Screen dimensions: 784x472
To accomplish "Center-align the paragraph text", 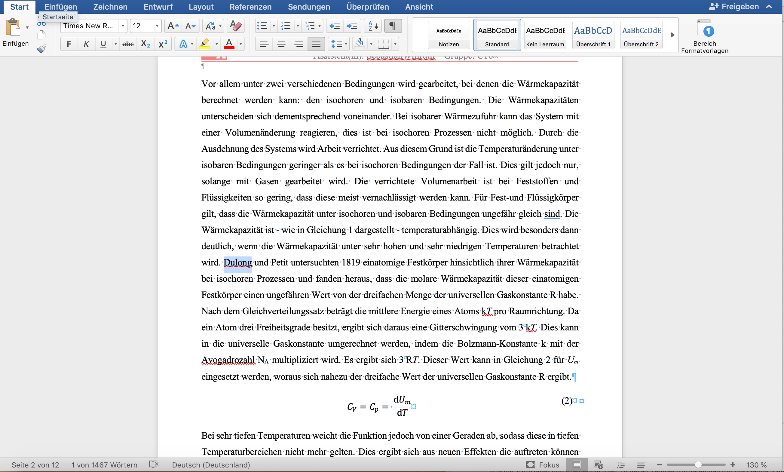I will click(x=281, y=44).
